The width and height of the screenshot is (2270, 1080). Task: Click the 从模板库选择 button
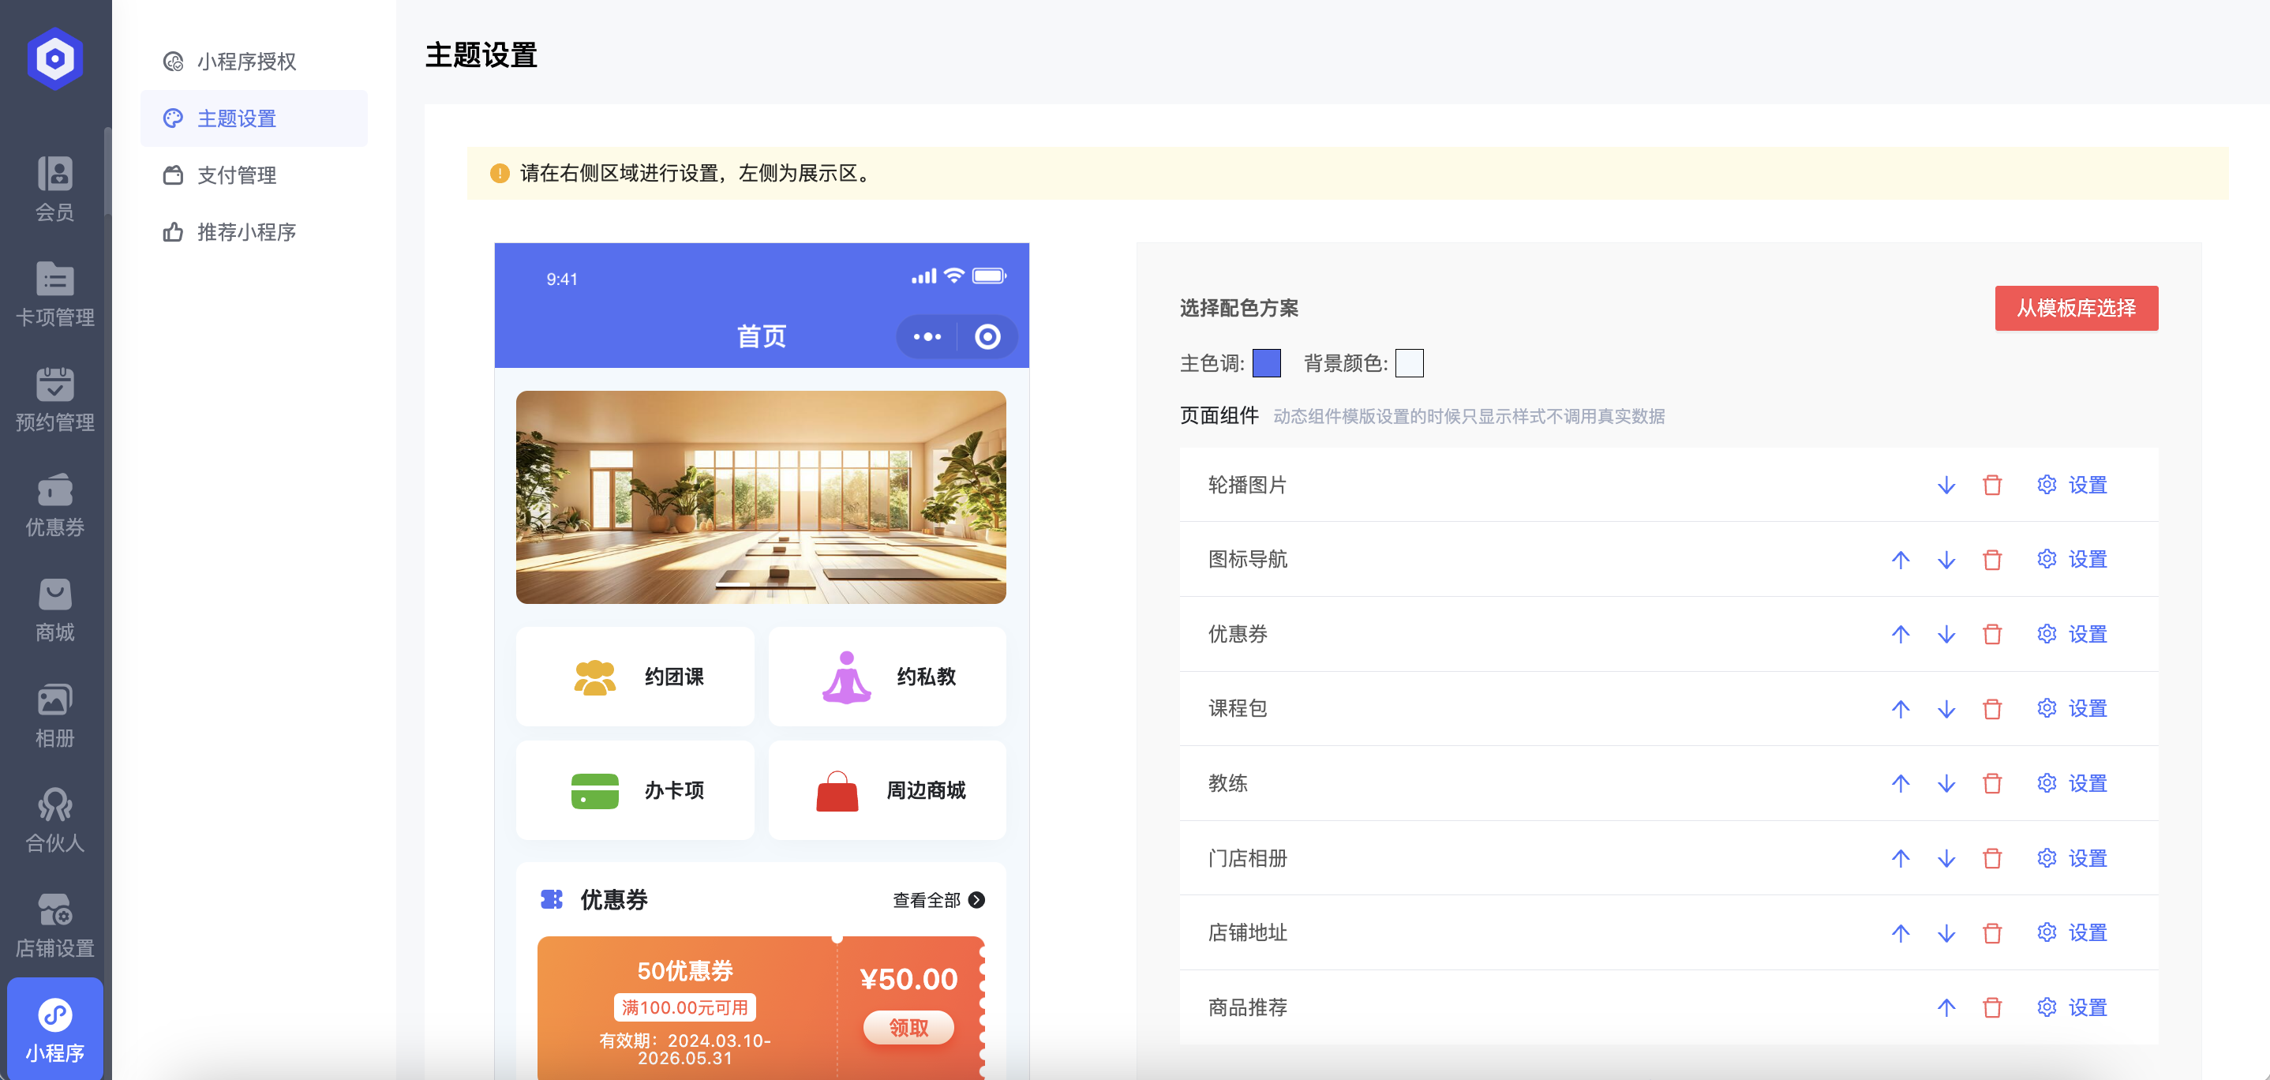[x=2075, y=308]
